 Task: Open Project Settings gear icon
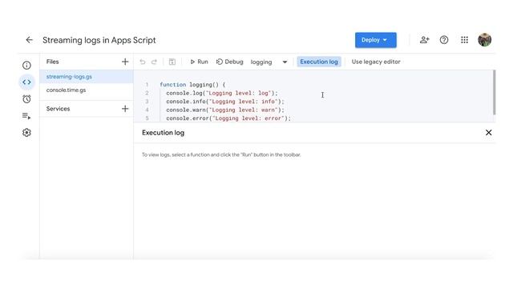[26, 133]
